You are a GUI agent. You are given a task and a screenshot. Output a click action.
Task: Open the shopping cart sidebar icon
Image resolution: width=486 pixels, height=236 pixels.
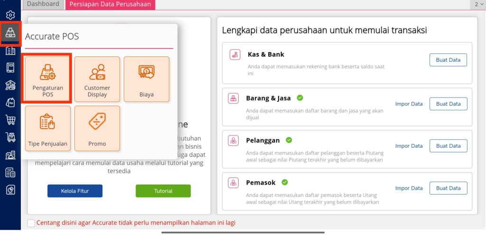(10, 119)
